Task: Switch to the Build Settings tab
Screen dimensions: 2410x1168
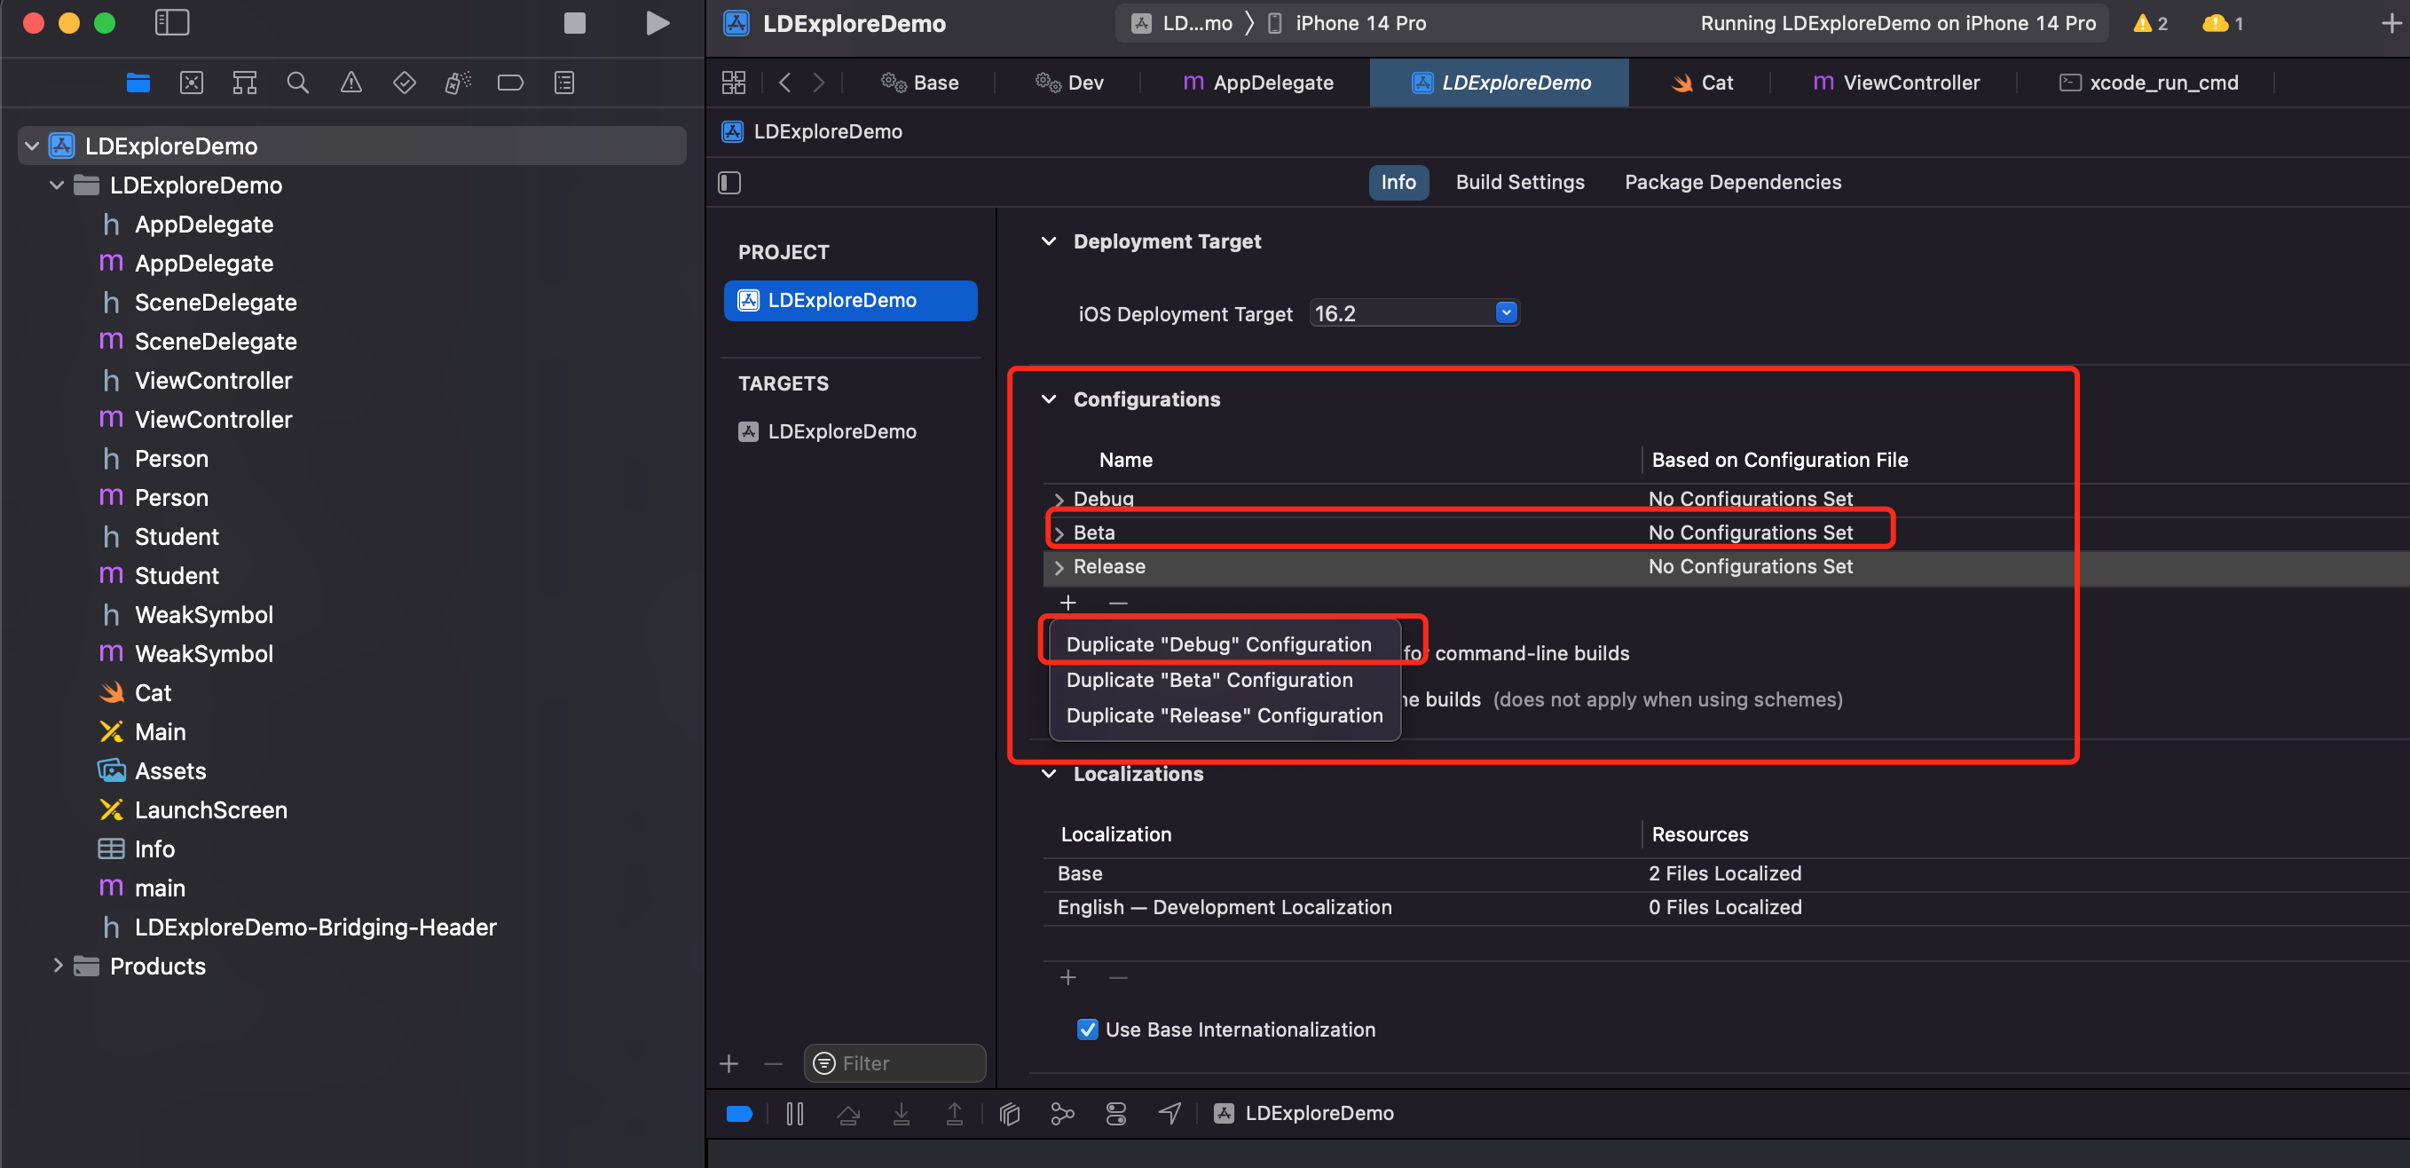Action: tap(1519, 183)
